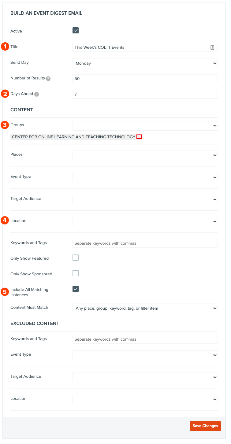Viewport: 231px width, 444px height.
Task: Click the orange step 1 marker
Action: coord(5,47)
